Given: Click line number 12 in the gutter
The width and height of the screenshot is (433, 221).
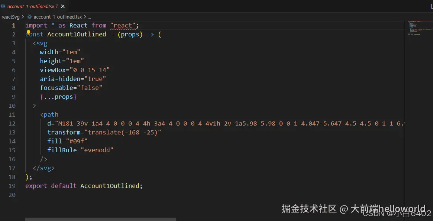Looking at the screenshot, I should 12,123.
